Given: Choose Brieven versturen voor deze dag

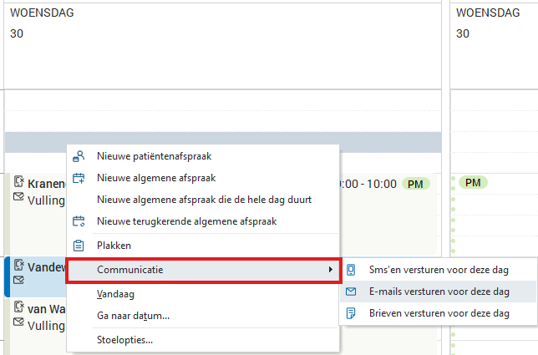Looking at the screenshot, I should point(439,313).
